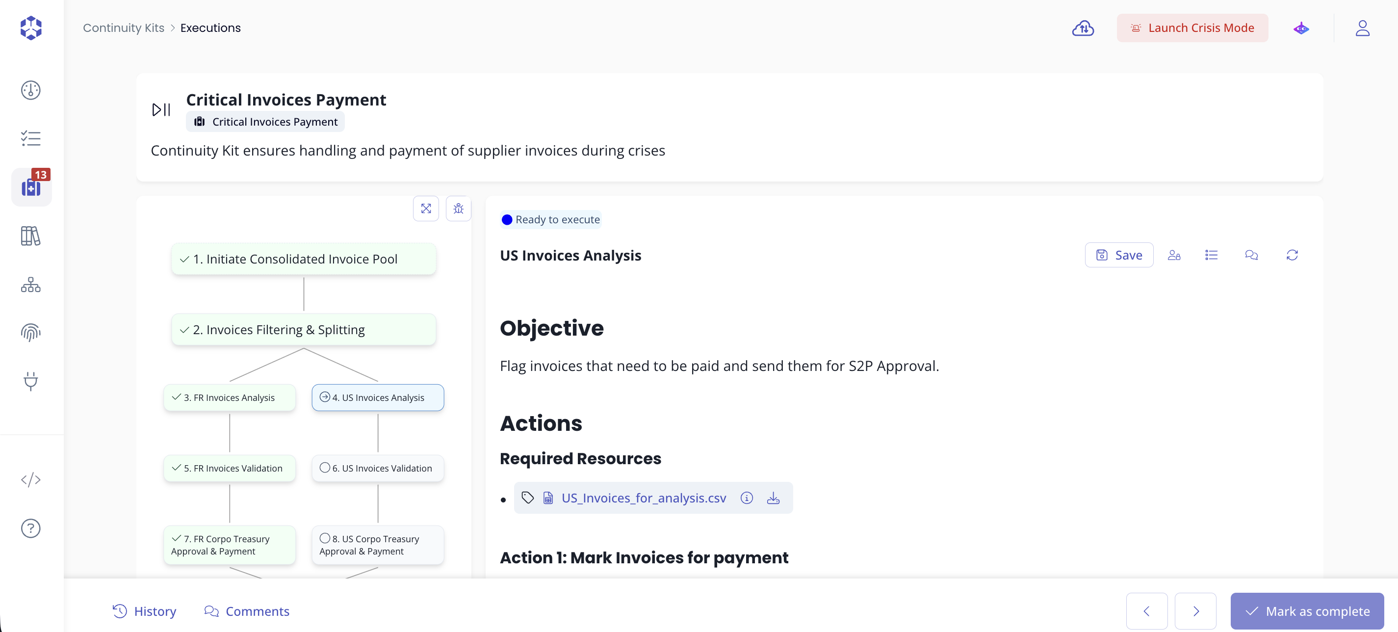Open comments via the speech bubble icon near Save
This screenshot has width=1398, height=632.
(x=1251, y=255)
